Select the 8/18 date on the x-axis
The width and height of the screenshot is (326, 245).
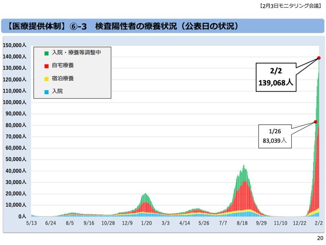(x=242, y=223)
